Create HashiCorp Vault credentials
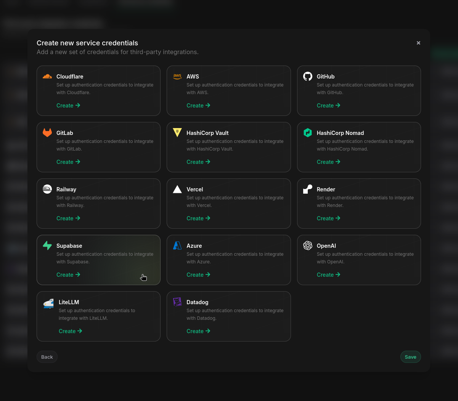 coord(198,162)
